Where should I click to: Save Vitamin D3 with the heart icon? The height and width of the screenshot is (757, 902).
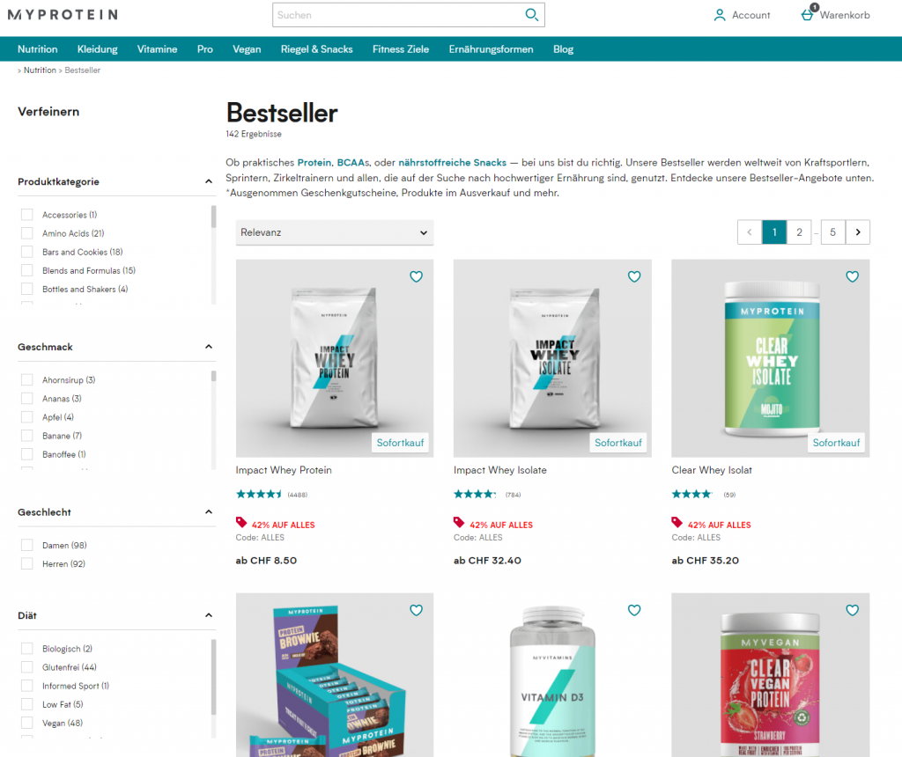tap(634, 610)
